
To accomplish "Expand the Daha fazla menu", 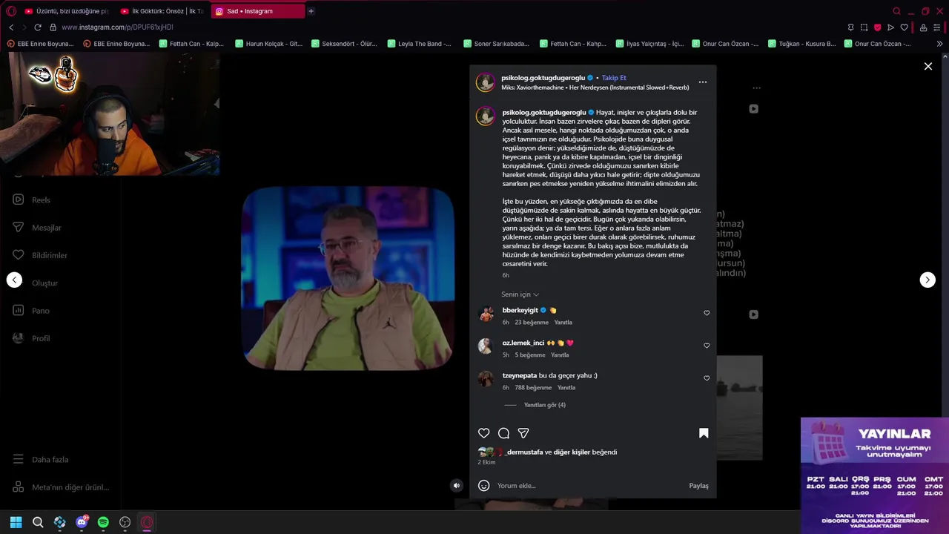I will click(41, 460).
